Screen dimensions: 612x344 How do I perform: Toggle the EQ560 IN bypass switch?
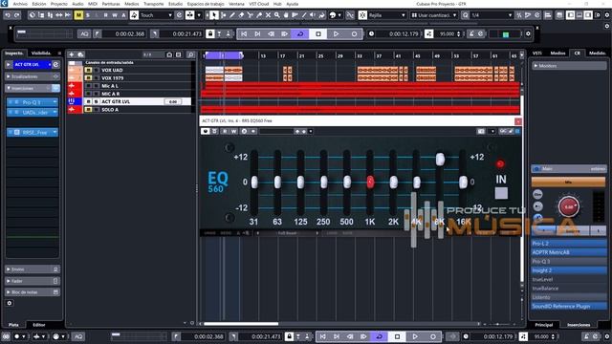click(501, 193)
